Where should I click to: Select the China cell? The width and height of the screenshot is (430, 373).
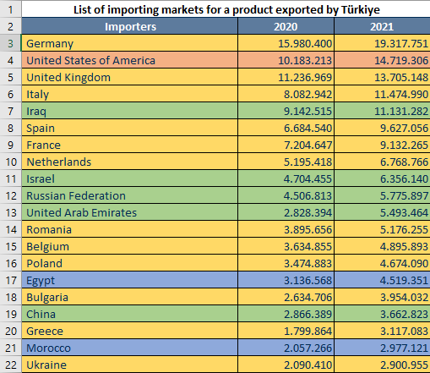point(129,314)
